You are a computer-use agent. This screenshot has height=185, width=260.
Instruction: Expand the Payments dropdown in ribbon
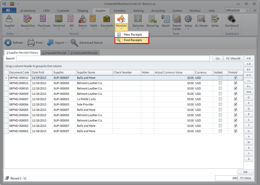107,28
